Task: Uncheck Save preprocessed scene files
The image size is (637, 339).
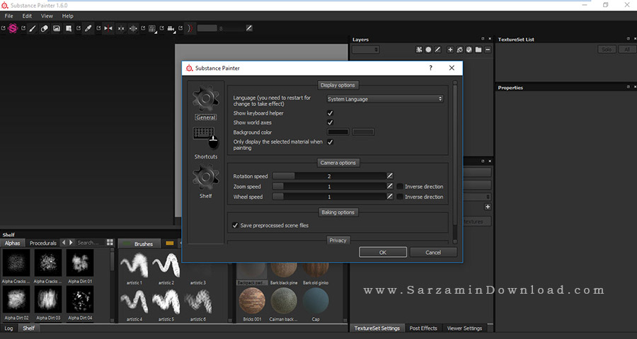Action: point(235,225)
